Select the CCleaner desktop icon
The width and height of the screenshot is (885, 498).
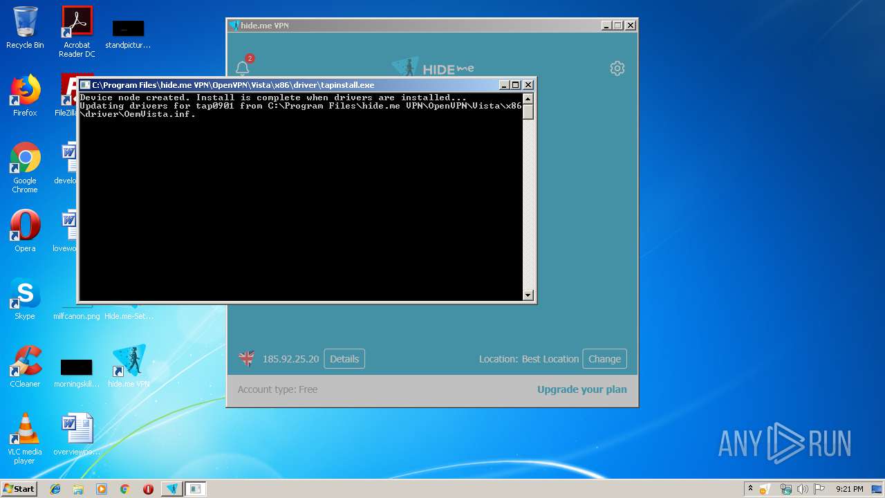coord(25,367)
